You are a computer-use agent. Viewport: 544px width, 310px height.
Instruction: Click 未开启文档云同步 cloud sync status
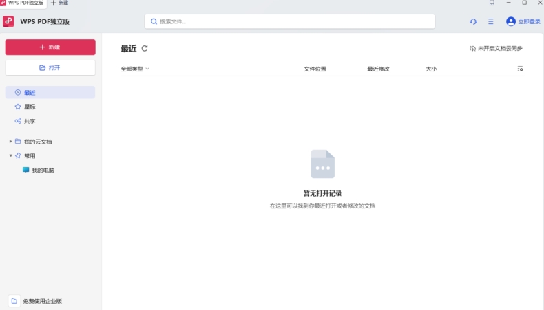pos(496,49)
